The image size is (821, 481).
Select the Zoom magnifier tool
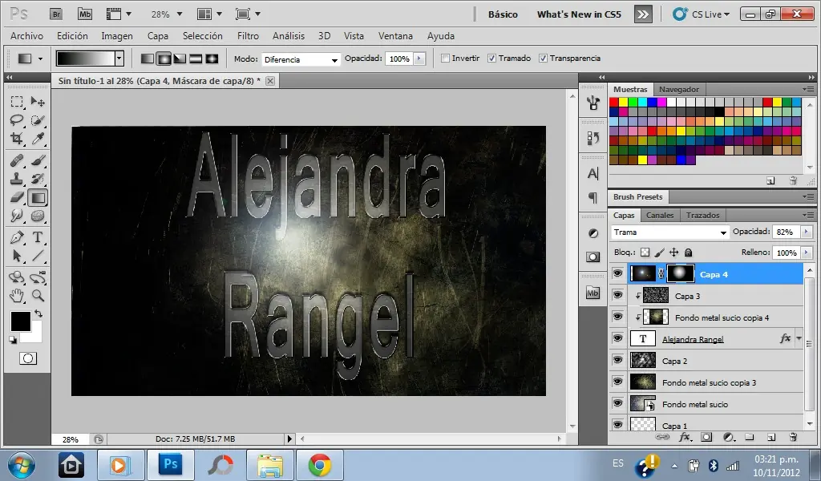37,295
